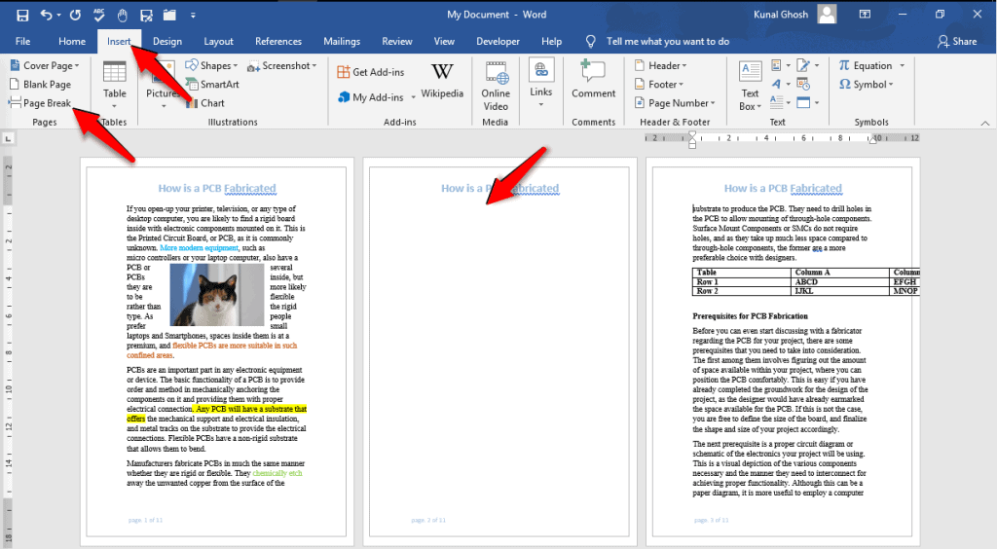Image resolution: width=997 pixels, height=549 pixels.
Task: Open the References tab
Action: point(277,42)
